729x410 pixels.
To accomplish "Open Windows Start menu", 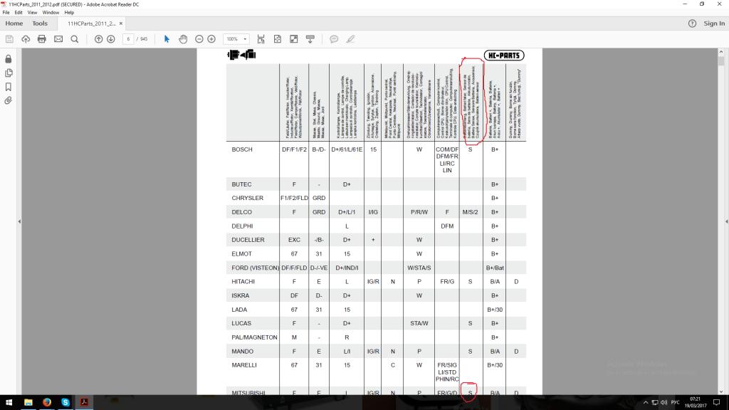I will tap(9, 402).
